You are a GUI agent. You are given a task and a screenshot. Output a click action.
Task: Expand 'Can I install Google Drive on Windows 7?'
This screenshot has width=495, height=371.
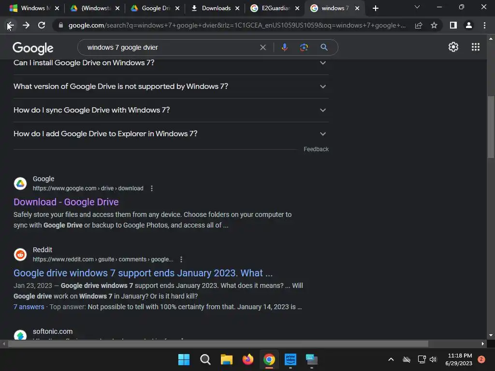click(171, 63)
